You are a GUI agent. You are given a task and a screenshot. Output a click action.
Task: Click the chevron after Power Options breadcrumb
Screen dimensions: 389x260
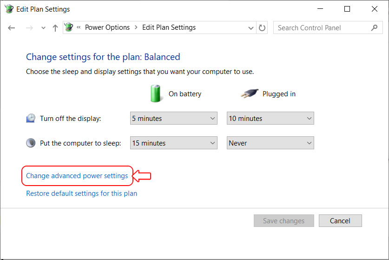(x=136, y=27)
